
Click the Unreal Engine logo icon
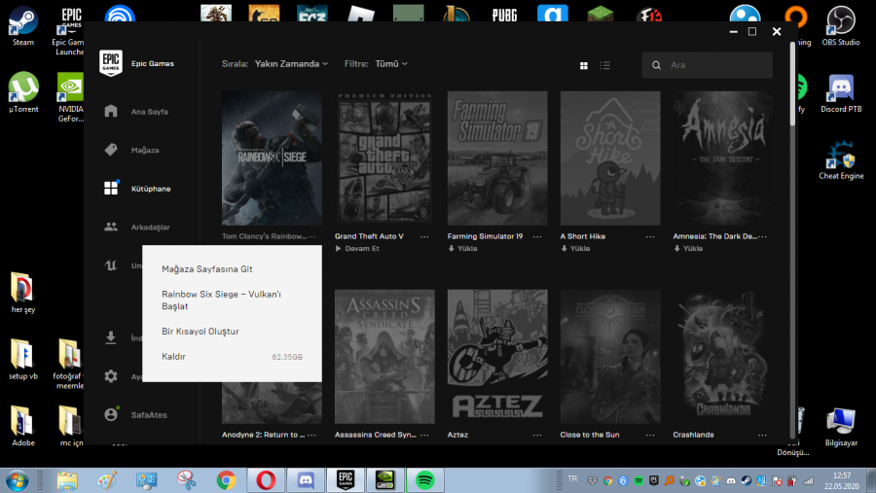111,265
